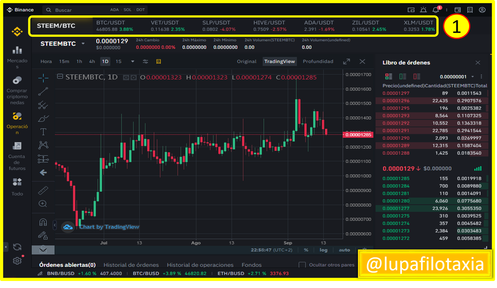The width and height of the screenshot is (497, 288).
Task: Toggle percent scale on chart
Action: coord(306,250)
